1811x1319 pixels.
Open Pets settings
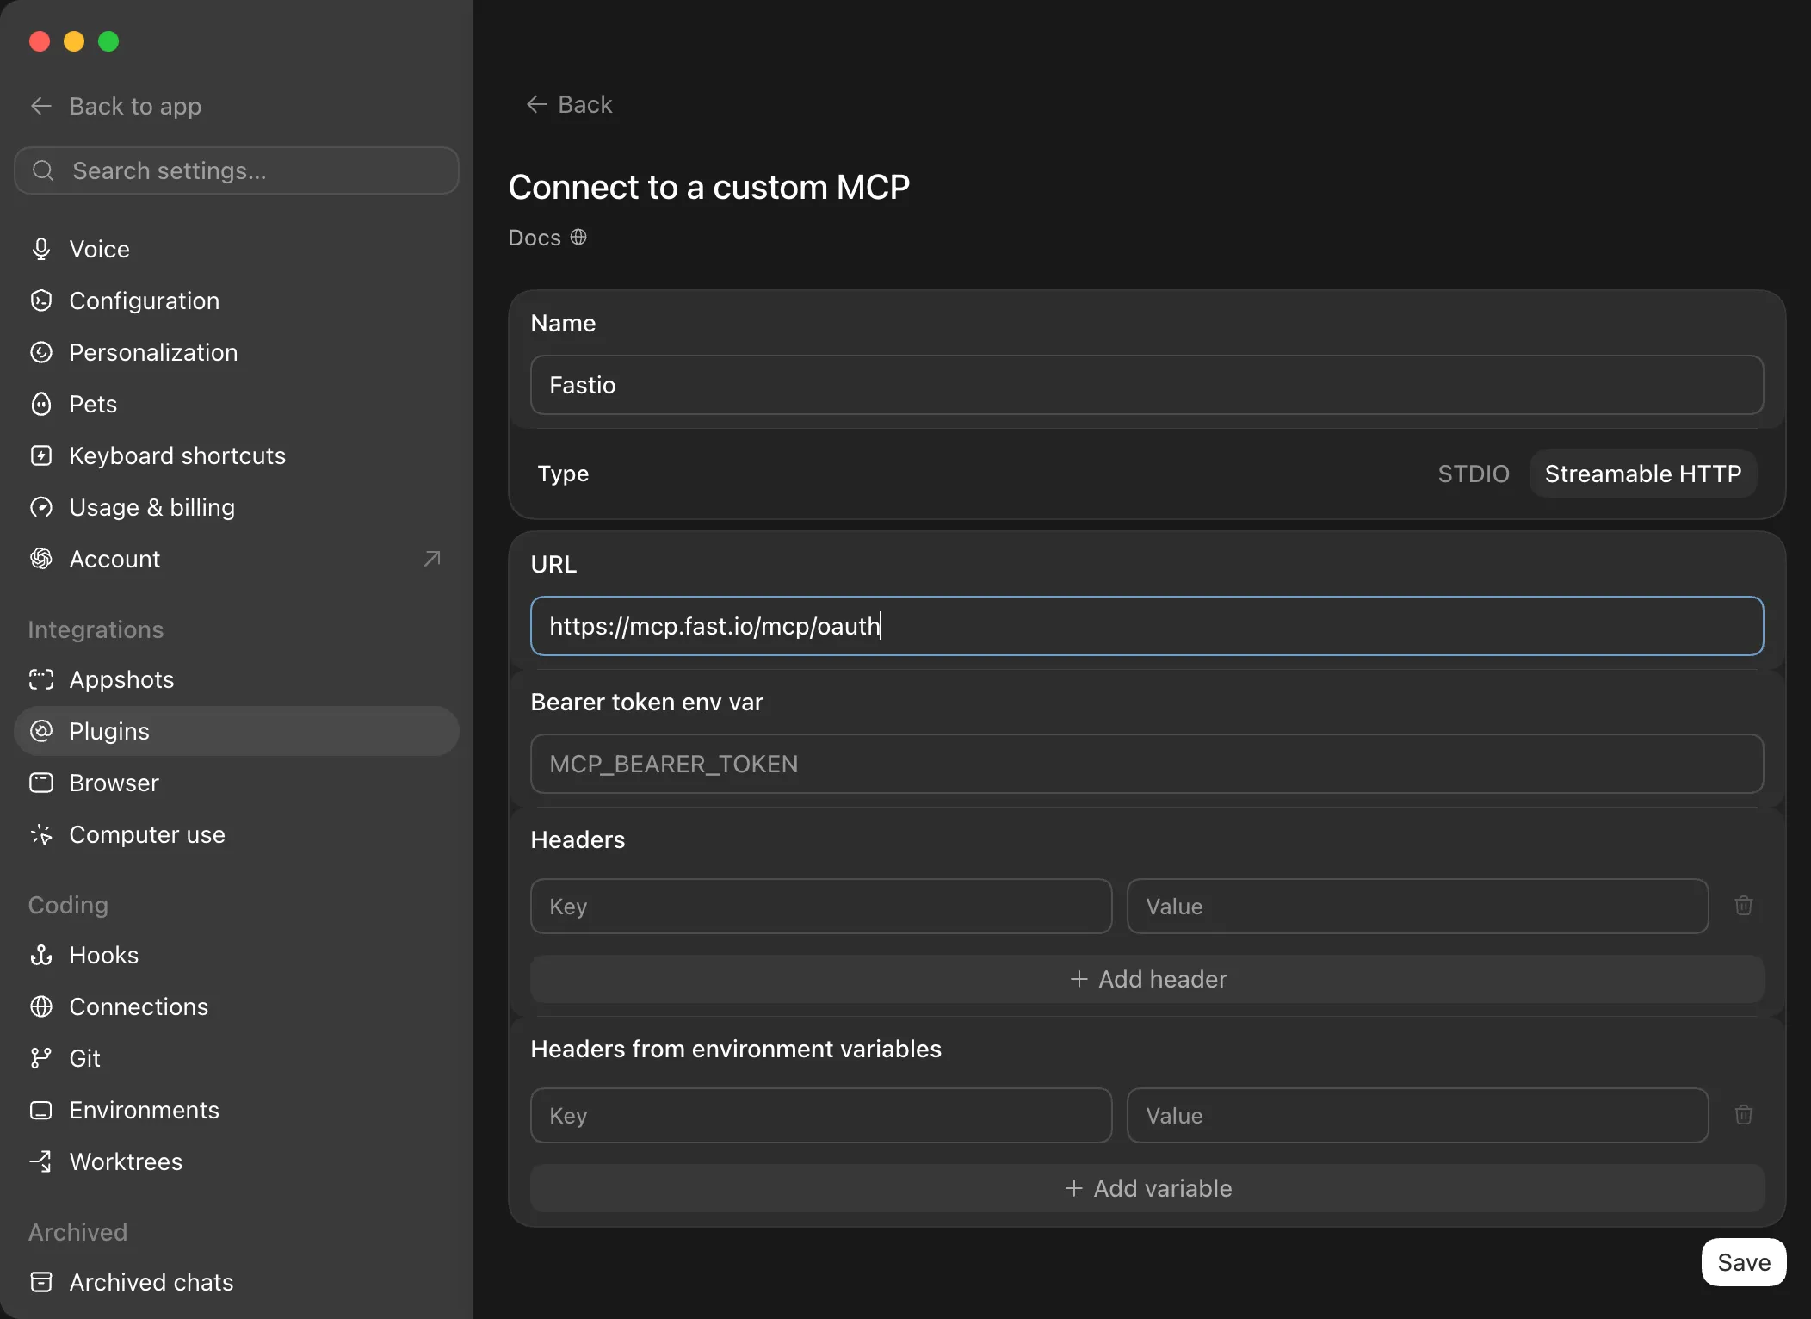tap(237, 404)
